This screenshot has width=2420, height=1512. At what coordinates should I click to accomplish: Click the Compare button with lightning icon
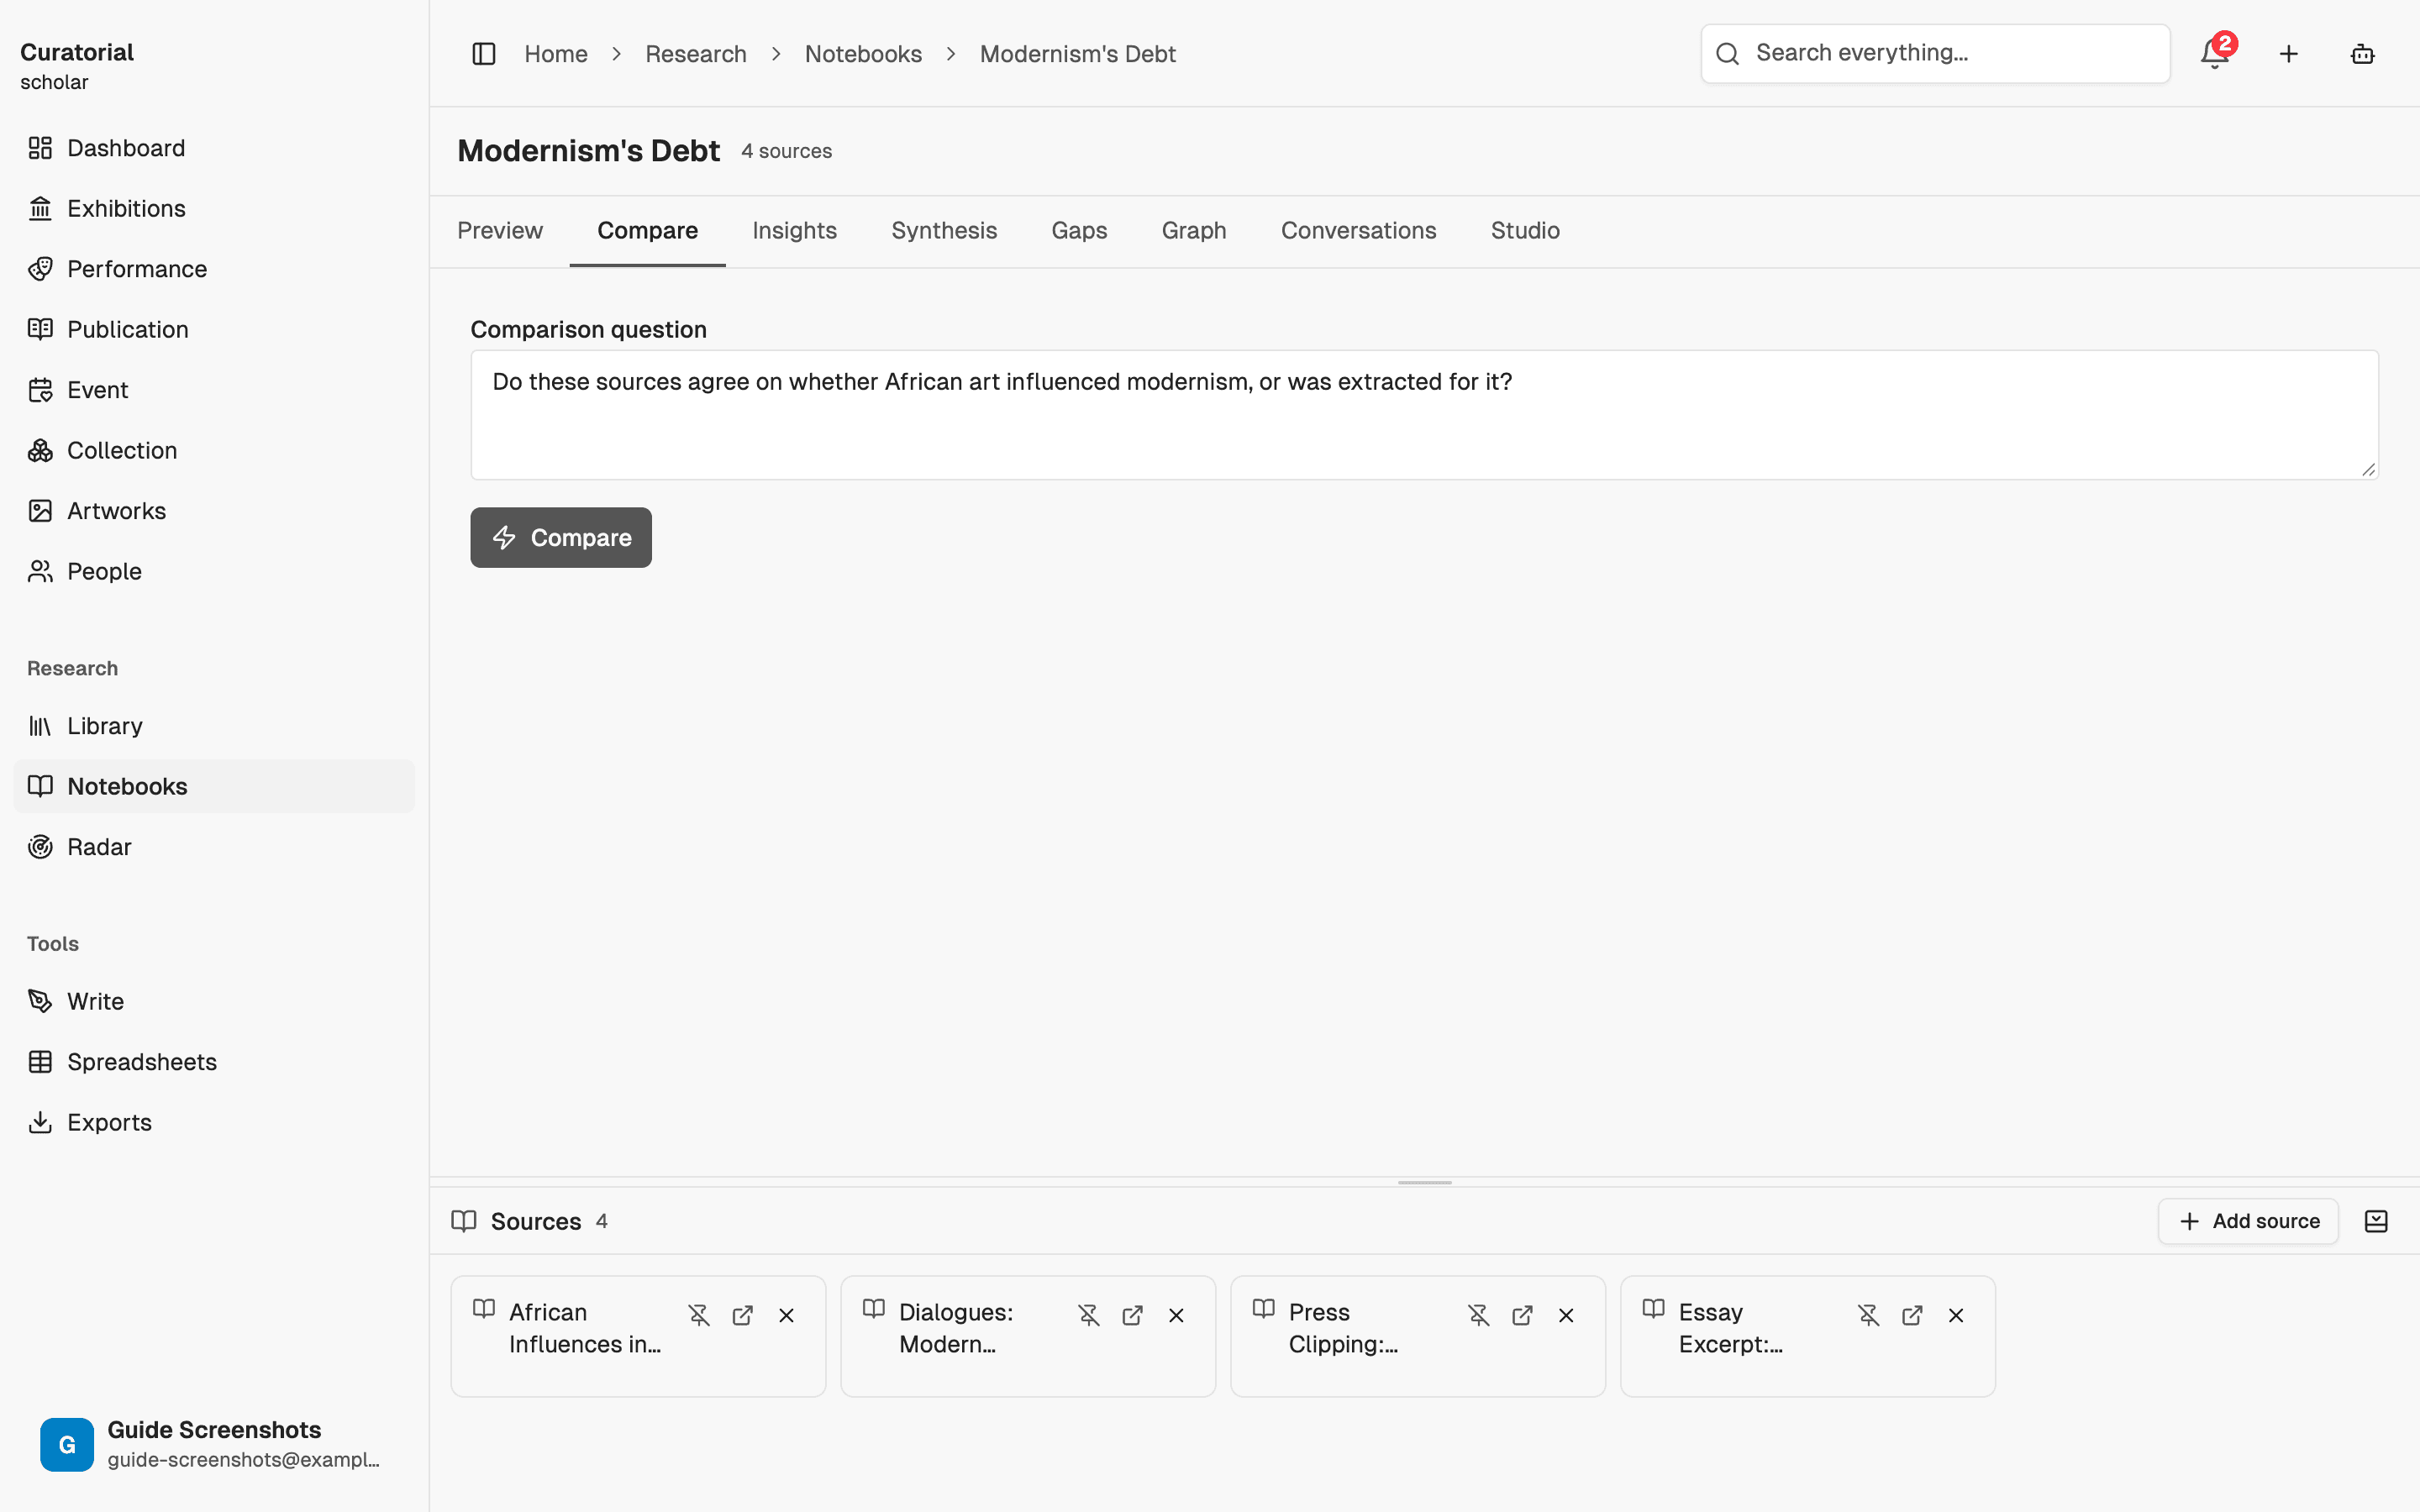pyautogui.click(x=561, y=538)
